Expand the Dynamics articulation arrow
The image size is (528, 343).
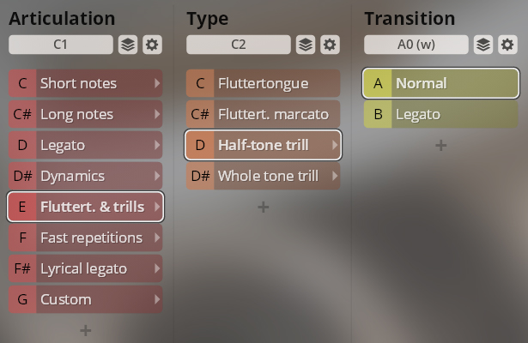click(x=156, y=176)
